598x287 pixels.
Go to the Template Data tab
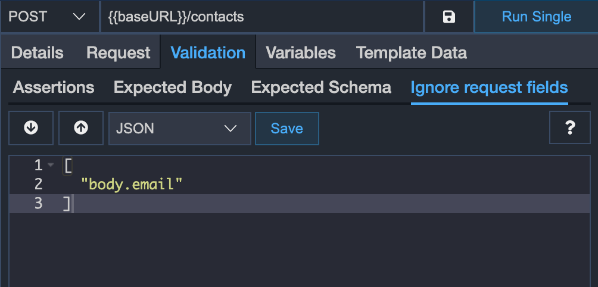[411, 52]
